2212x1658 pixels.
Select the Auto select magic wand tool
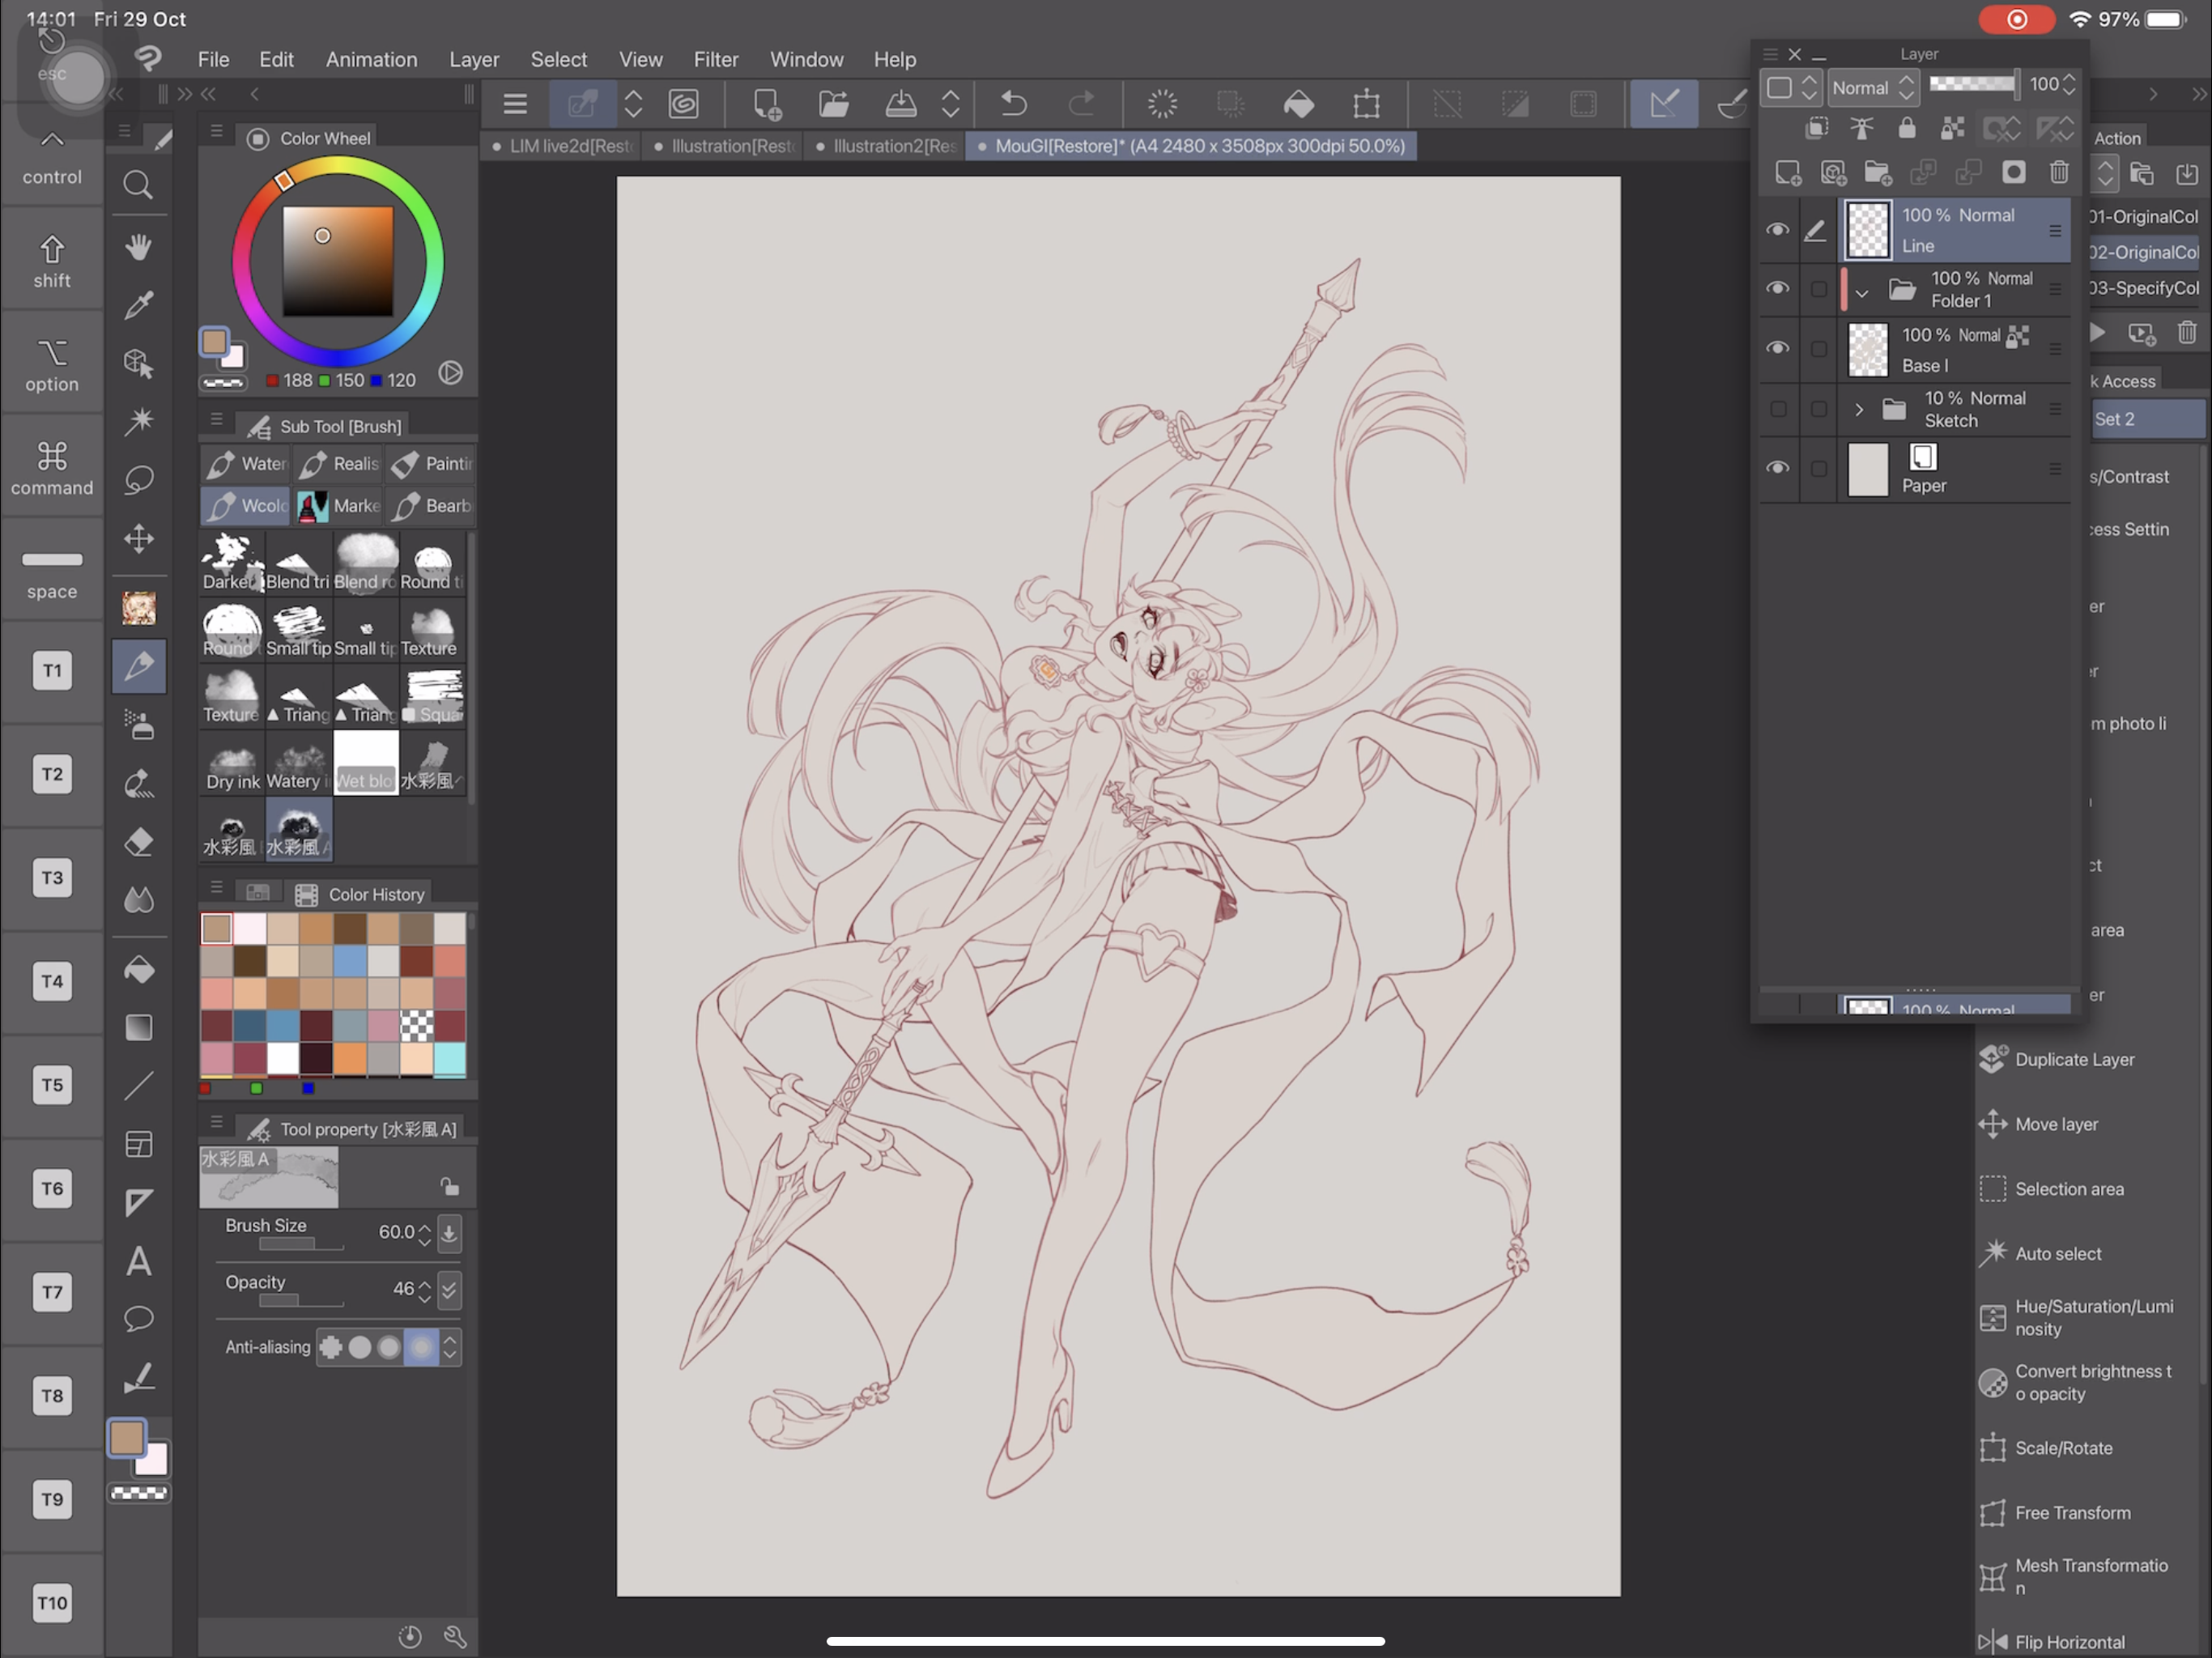(x=138, y=420)
